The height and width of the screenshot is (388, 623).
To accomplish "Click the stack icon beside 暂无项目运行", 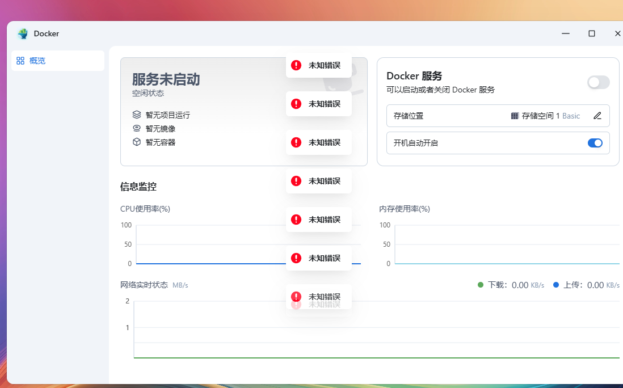I will (137, 115).
